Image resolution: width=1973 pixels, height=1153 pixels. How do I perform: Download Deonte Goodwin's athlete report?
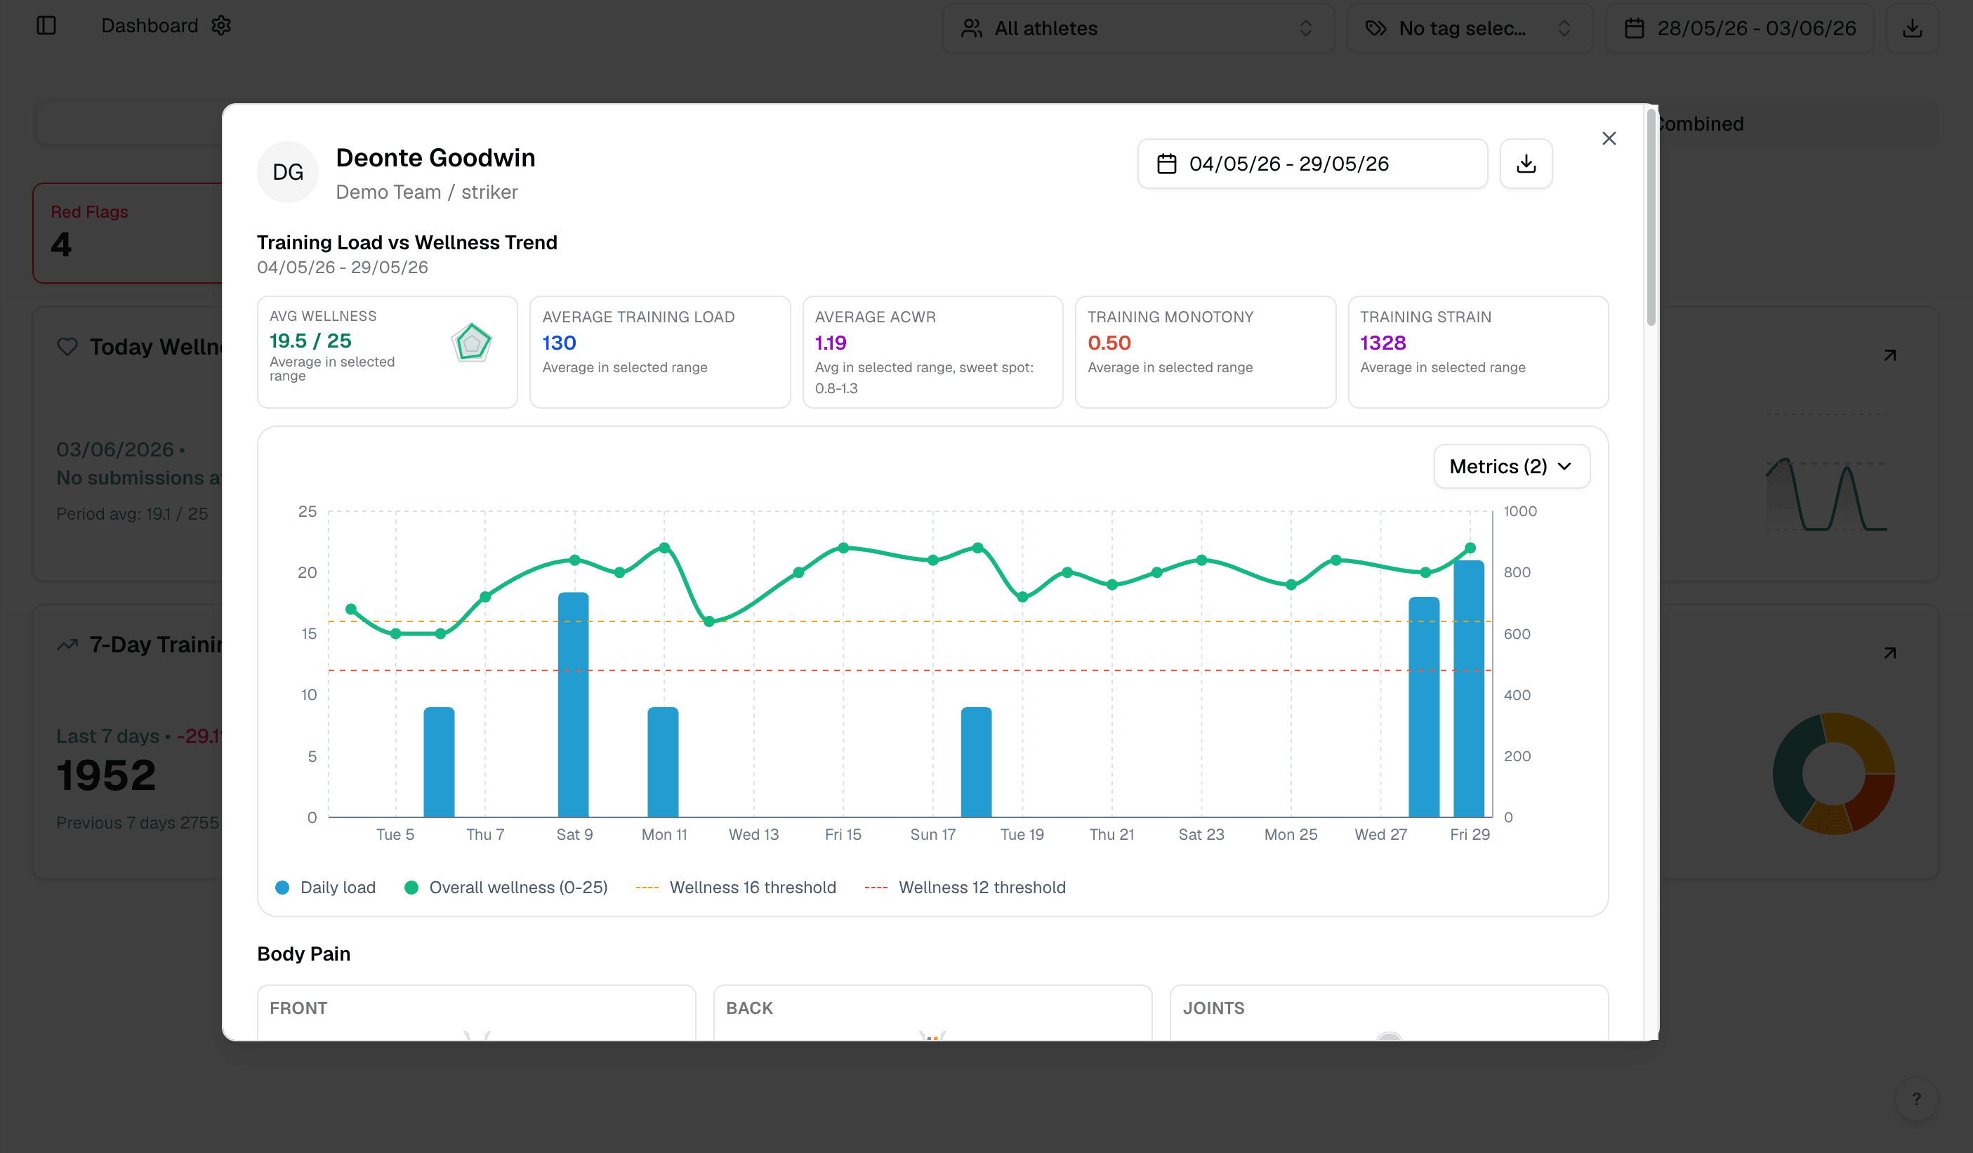coord(1526,164)
